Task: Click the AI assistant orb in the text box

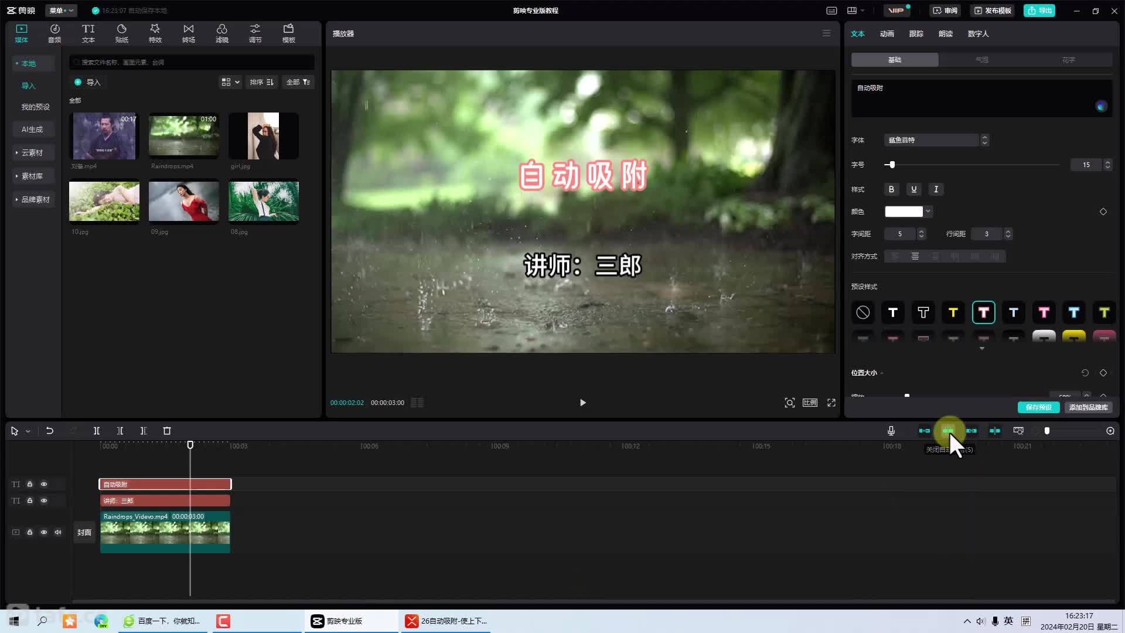Action: [1102, 106]
